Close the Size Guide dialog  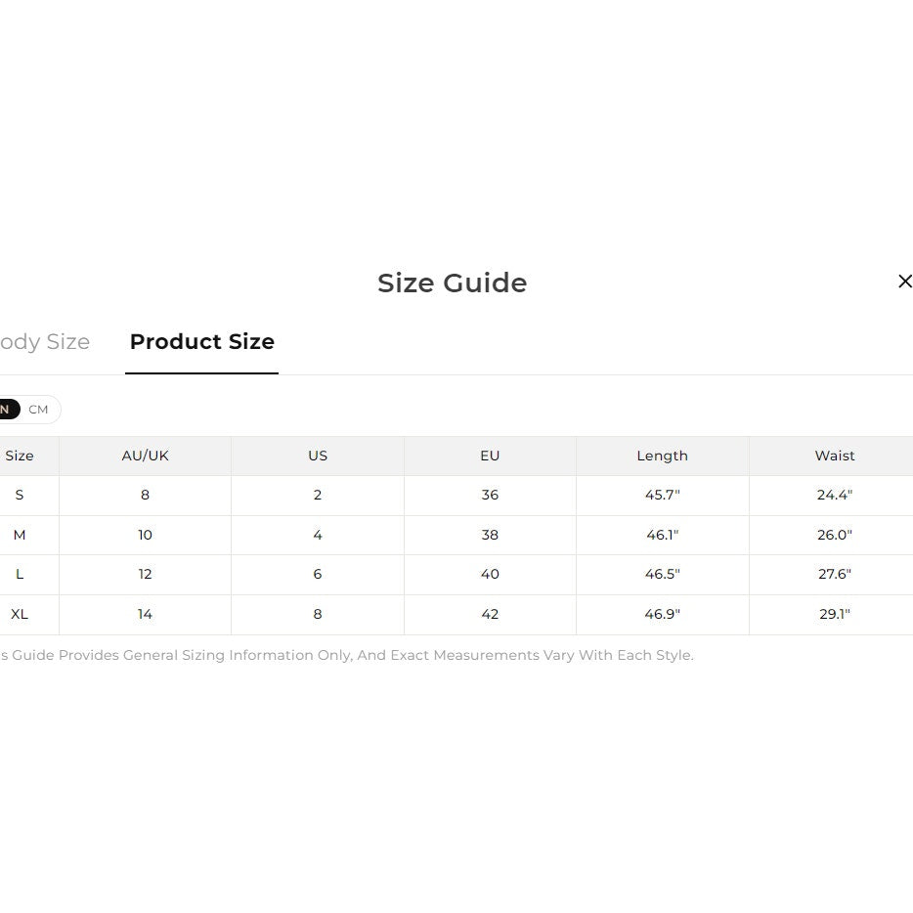coord(904,282)
